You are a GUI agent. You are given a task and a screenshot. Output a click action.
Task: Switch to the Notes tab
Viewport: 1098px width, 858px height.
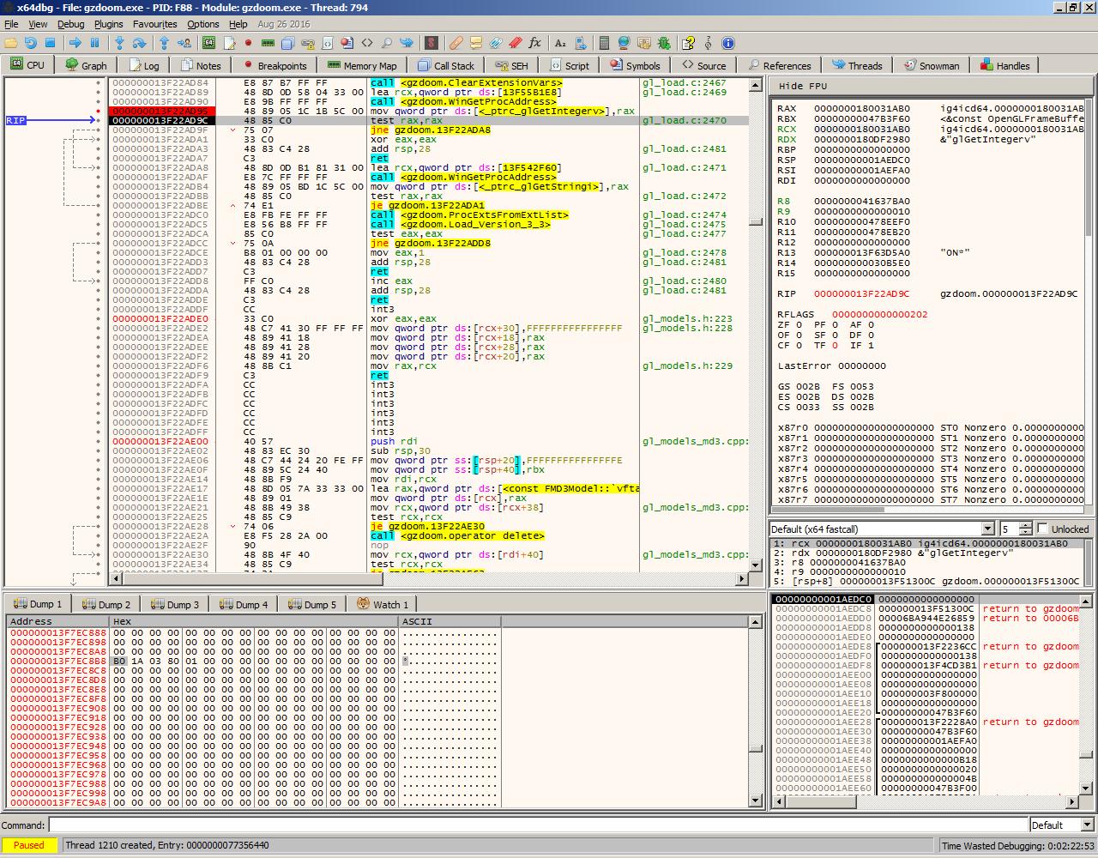[x=201, y=65]
